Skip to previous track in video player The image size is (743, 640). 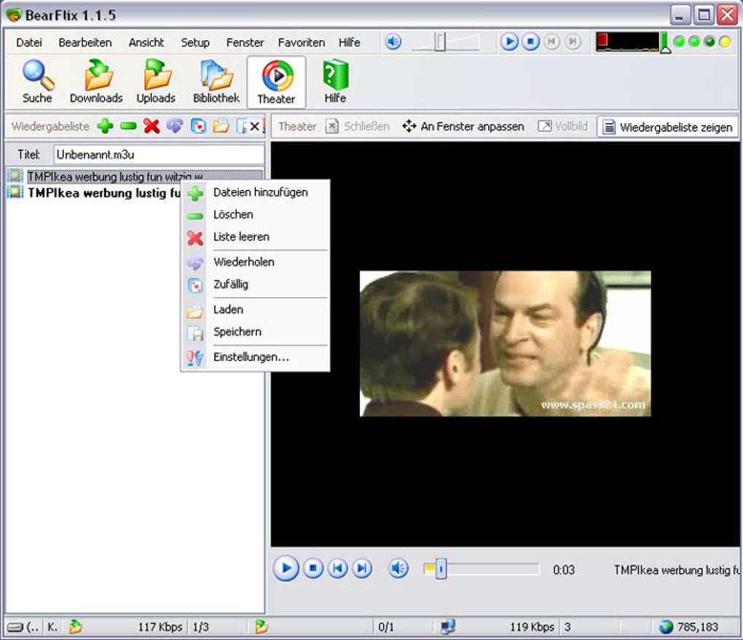(x=337, y=567)
